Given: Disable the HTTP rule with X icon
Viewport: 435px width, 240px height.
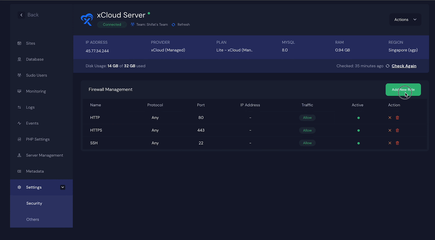Looking at the screenshot, I should tap(390, 118).
